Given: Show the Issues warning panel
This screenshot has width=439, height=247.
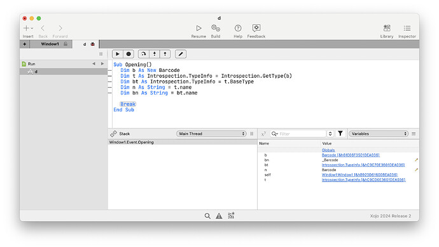Looking at the screenshot, I should 219,216.
